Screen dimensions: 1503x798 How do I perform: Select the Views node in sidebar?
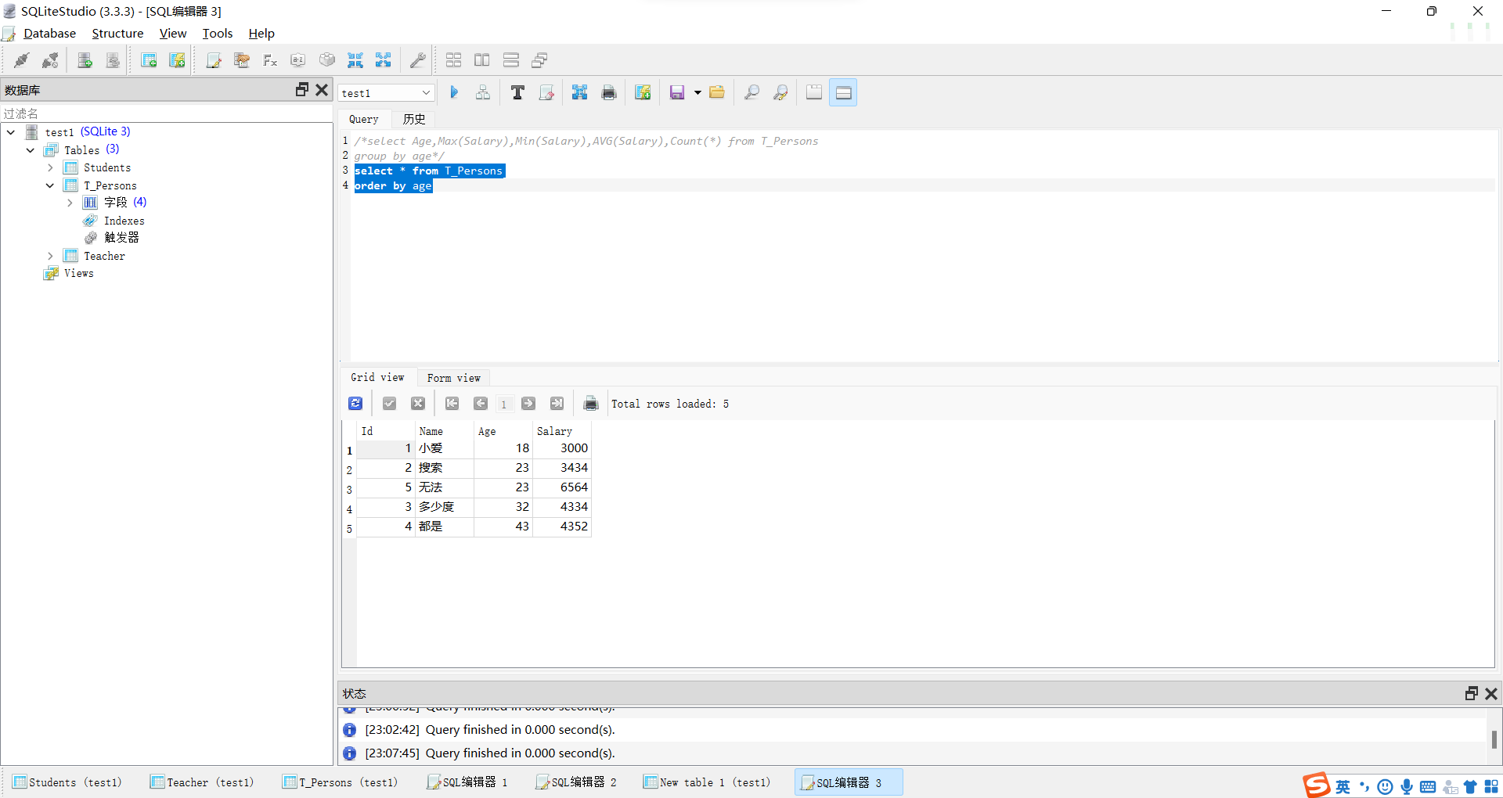(x=78, y=273)
